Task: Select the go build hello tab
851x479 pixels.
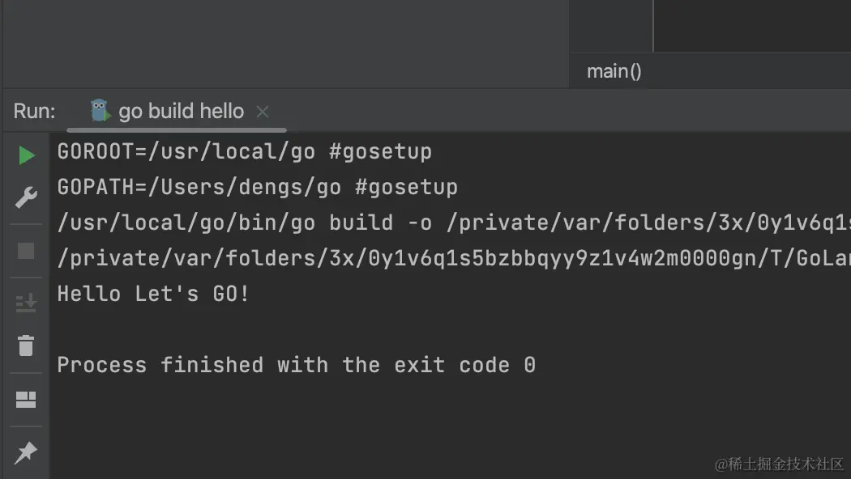Action: (x=182, y=111)
